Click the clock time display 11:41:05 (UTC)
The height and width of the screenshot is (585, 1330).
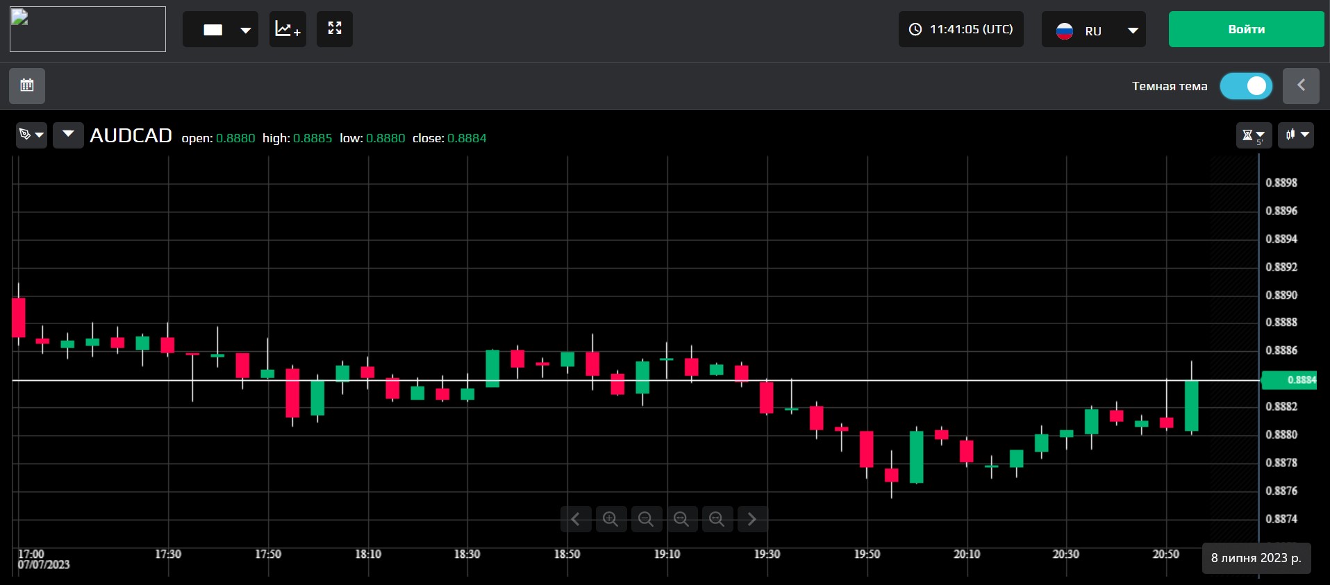(x=961, y=29)
